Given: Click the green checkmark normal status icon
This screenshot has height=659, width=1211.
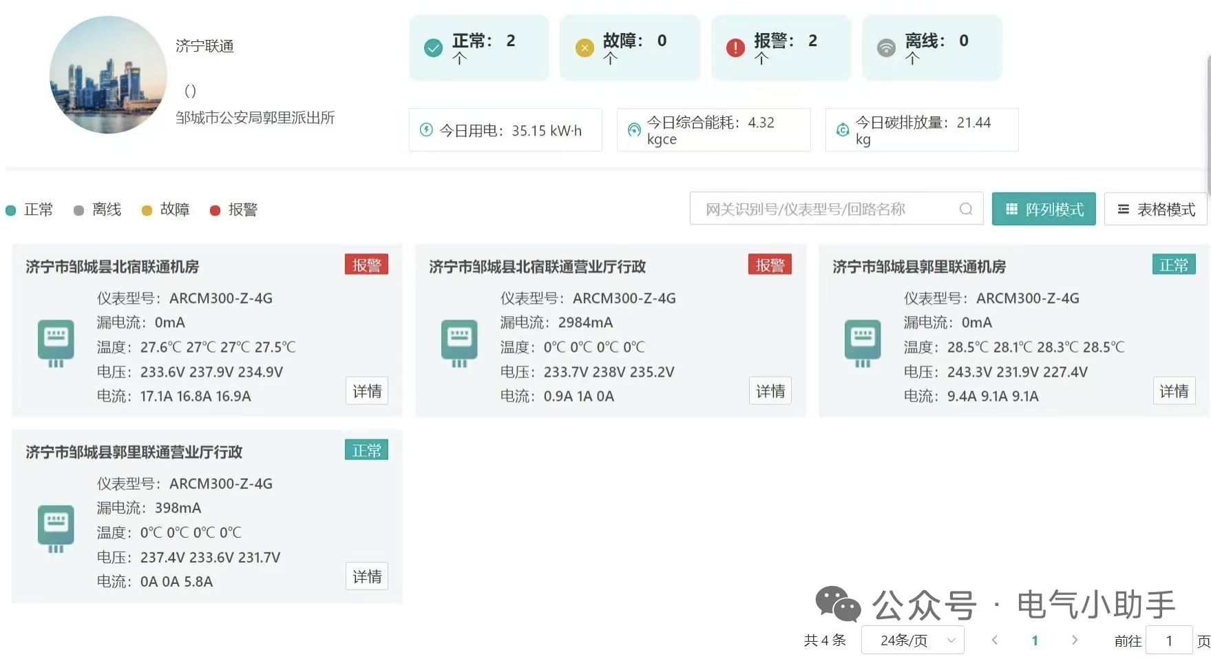Looking at the screenshot, I should 433,48.
